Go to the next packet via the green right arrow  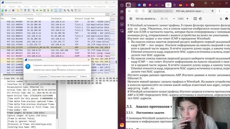point(41,10)
